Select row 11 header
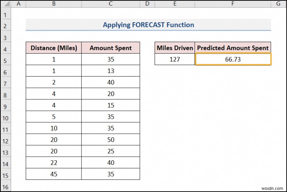Screen dimensions: 287x192 click(6, 128)
